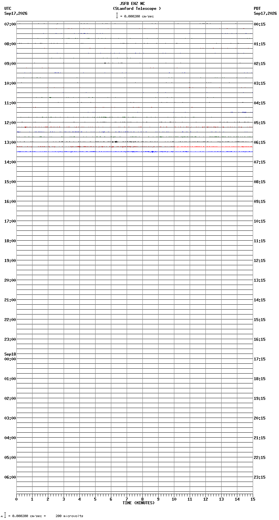Viewport: 279px width, 520px height.
Task: Click the red trace just above the blue trace
Action: pyautogui.click(x=135, y=147)
